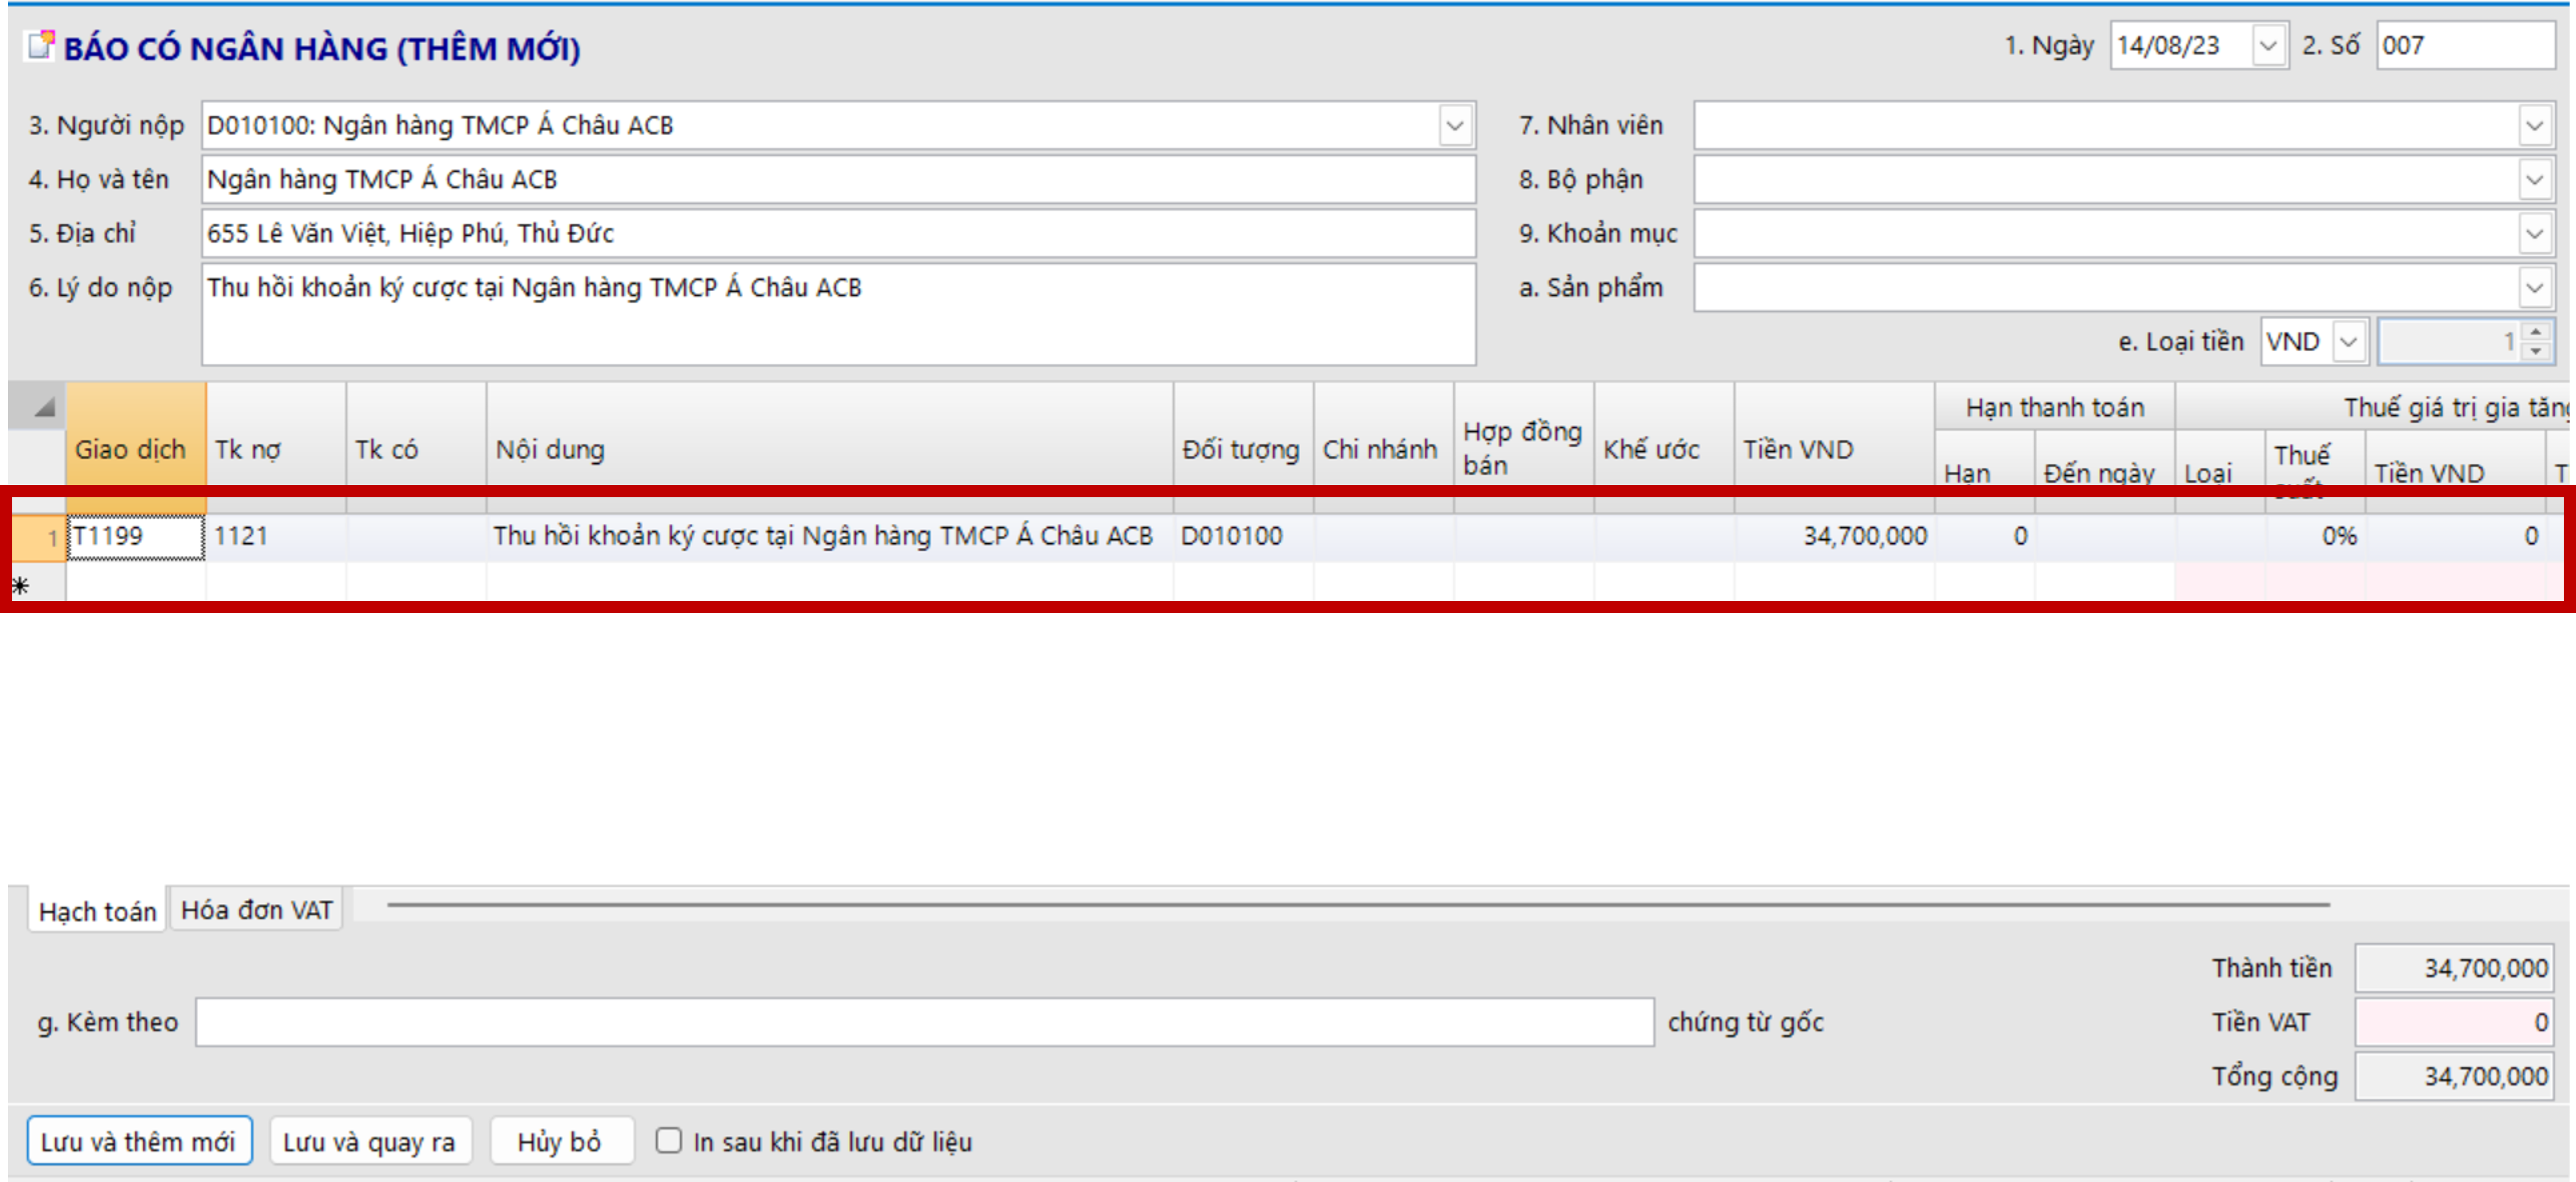The height and width of the screenshot is (1182, 2576).
Task: Enable print after saving data checkbox
Action: pos(668,1140)
